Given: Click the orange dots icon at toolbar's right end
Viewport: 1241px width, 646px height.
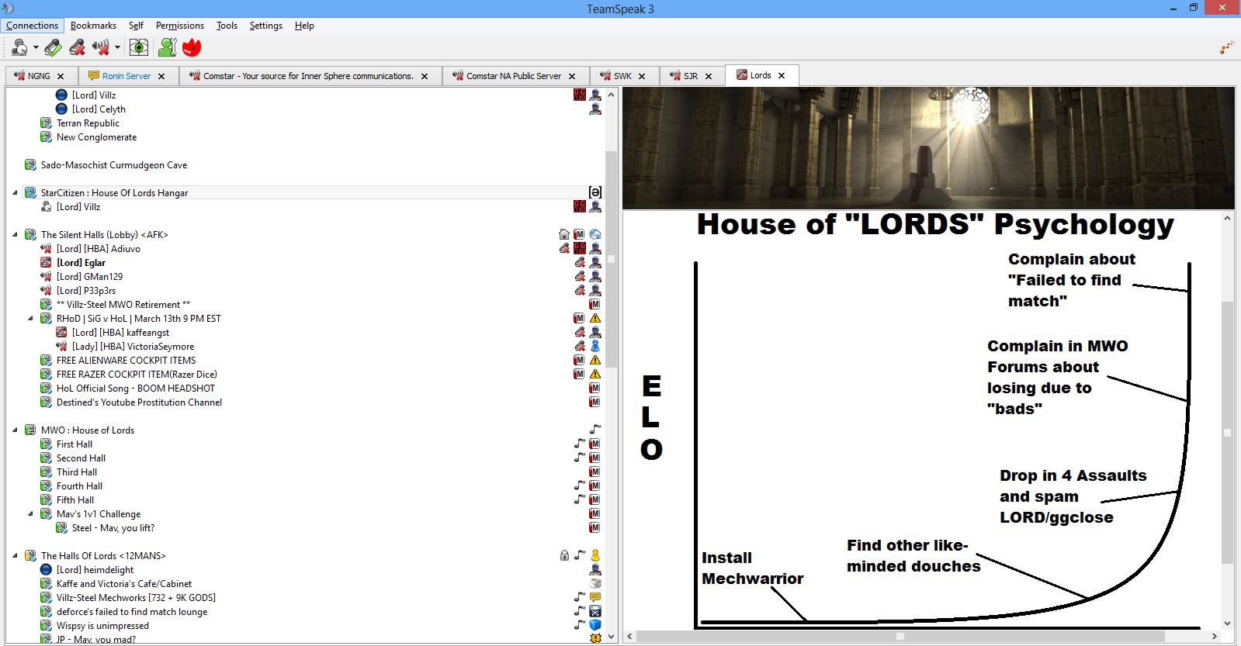Looking at the screenshot, I should coord(1227,48).
